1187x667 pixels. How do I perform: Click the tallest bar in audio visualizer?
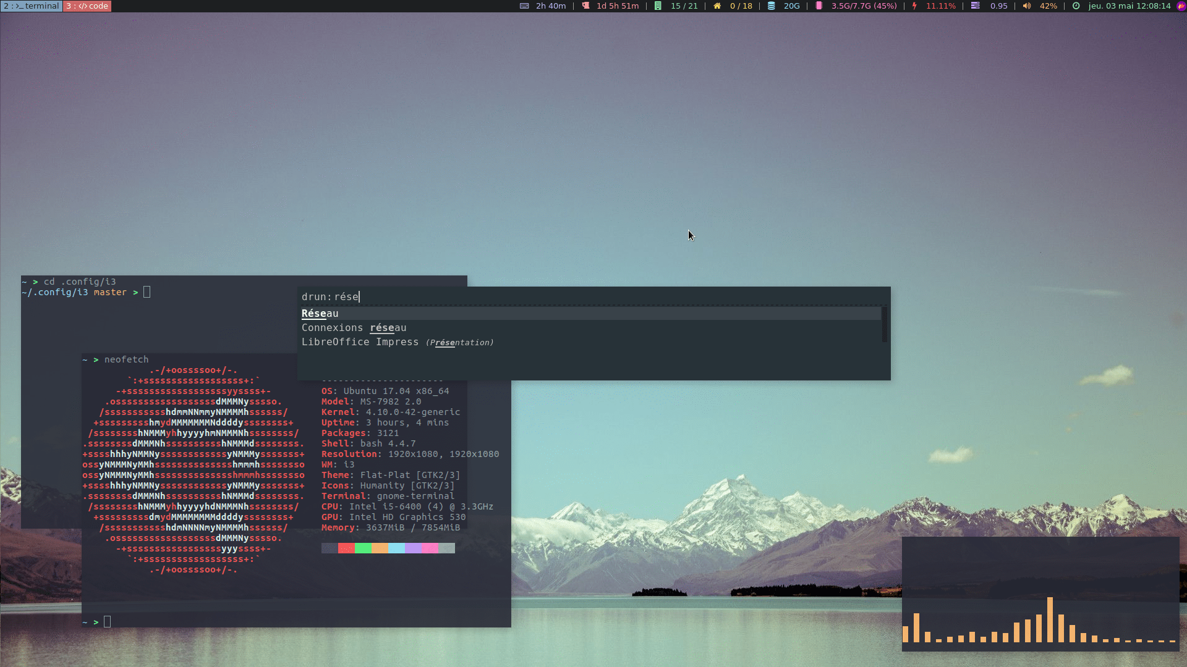coord(1050,619)
